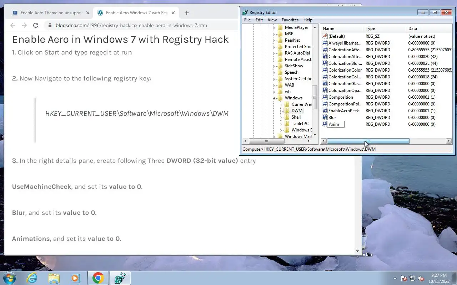Show hidden system tray icons arrow
Image resolution: width=457 pixels, height=285 pixels.
point(395,278)
